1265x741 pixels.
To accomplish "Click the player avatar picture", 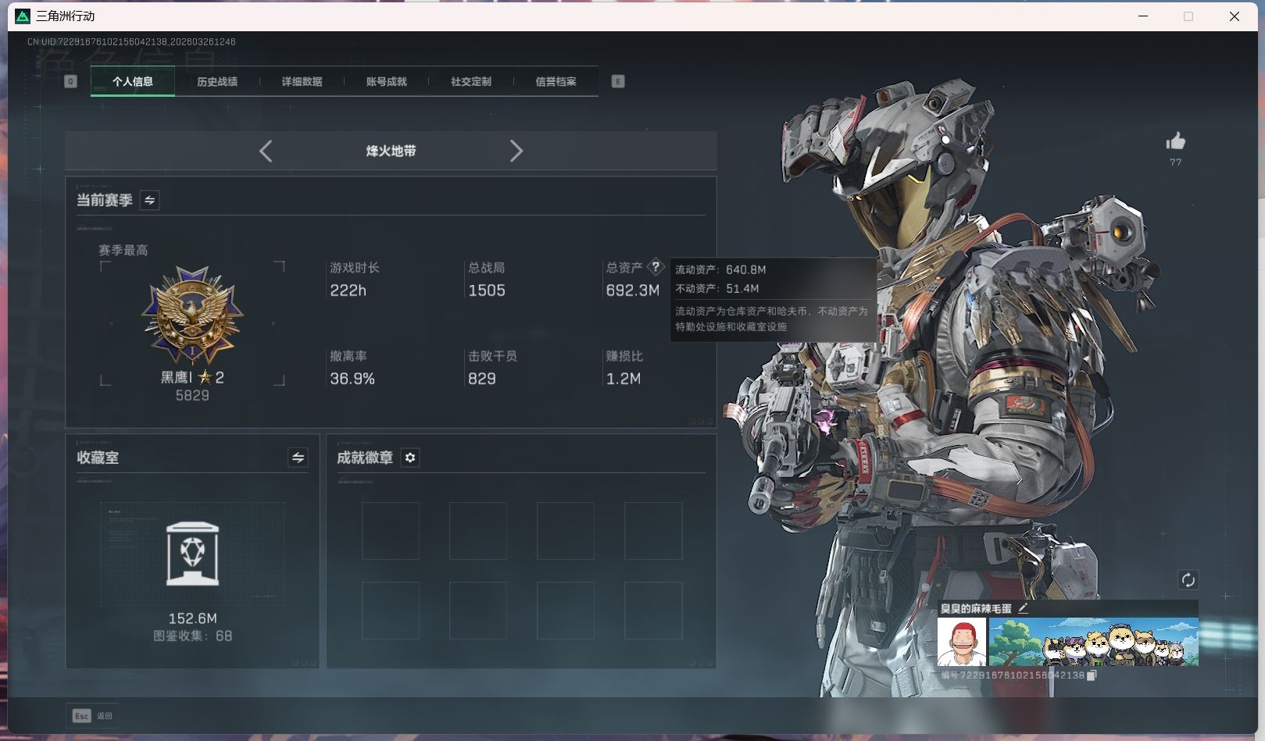I will click(x=962, y=642).
